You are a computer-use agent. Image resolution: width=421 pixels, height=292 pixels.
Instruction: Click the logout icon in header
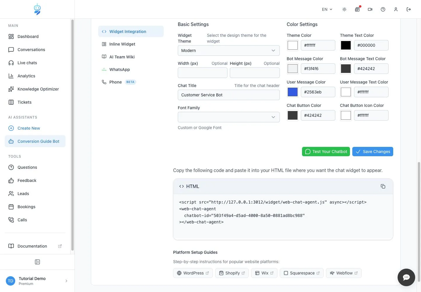pyautogui.click(x=409, y=9)
